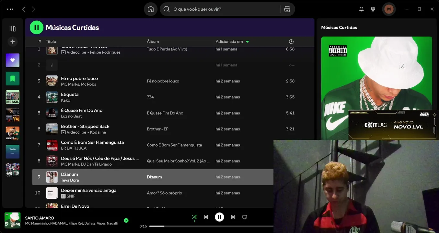Open album Brother - EP
Screen dimensions: 439x233
(157, 129)
